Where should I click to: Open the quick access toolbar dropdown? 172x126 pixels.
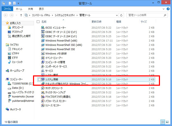[x=18, y=3]
